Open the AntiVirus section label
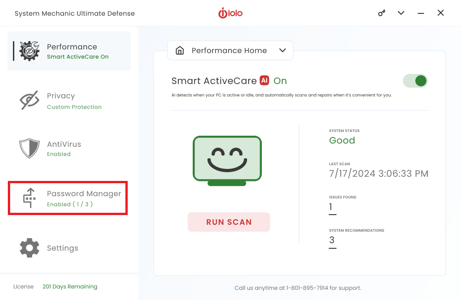This screenshot has height=300, width=461. 64,144
